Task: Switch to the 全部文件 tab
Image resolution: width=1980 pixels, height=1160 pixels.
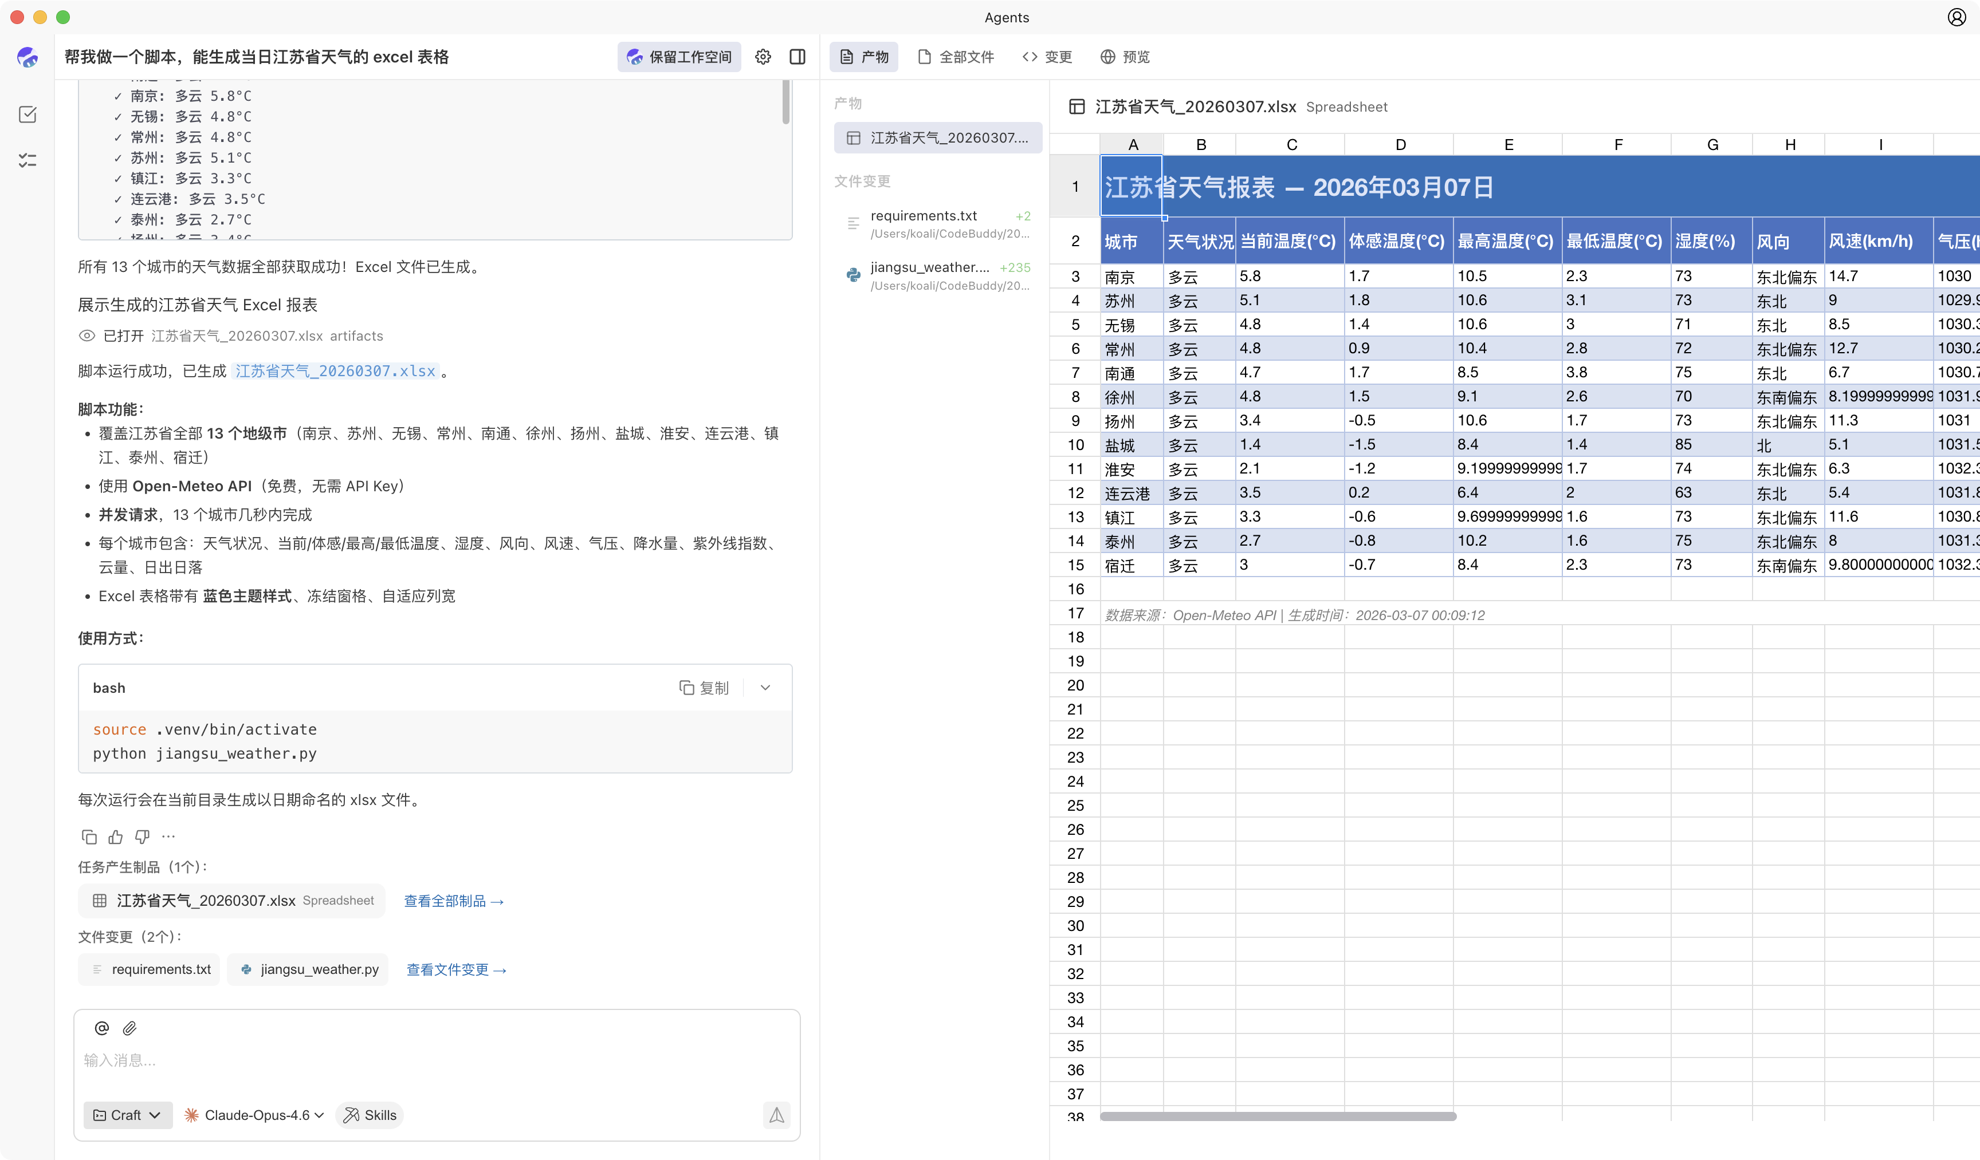Action: click(956, 57)
